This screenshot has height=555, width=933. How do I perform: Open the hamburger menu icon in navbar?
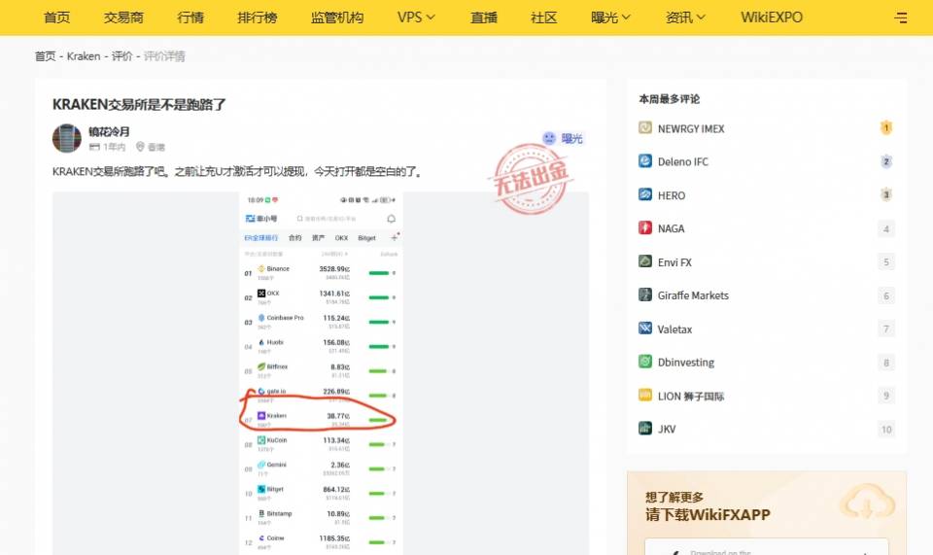[x=900, y=17]
